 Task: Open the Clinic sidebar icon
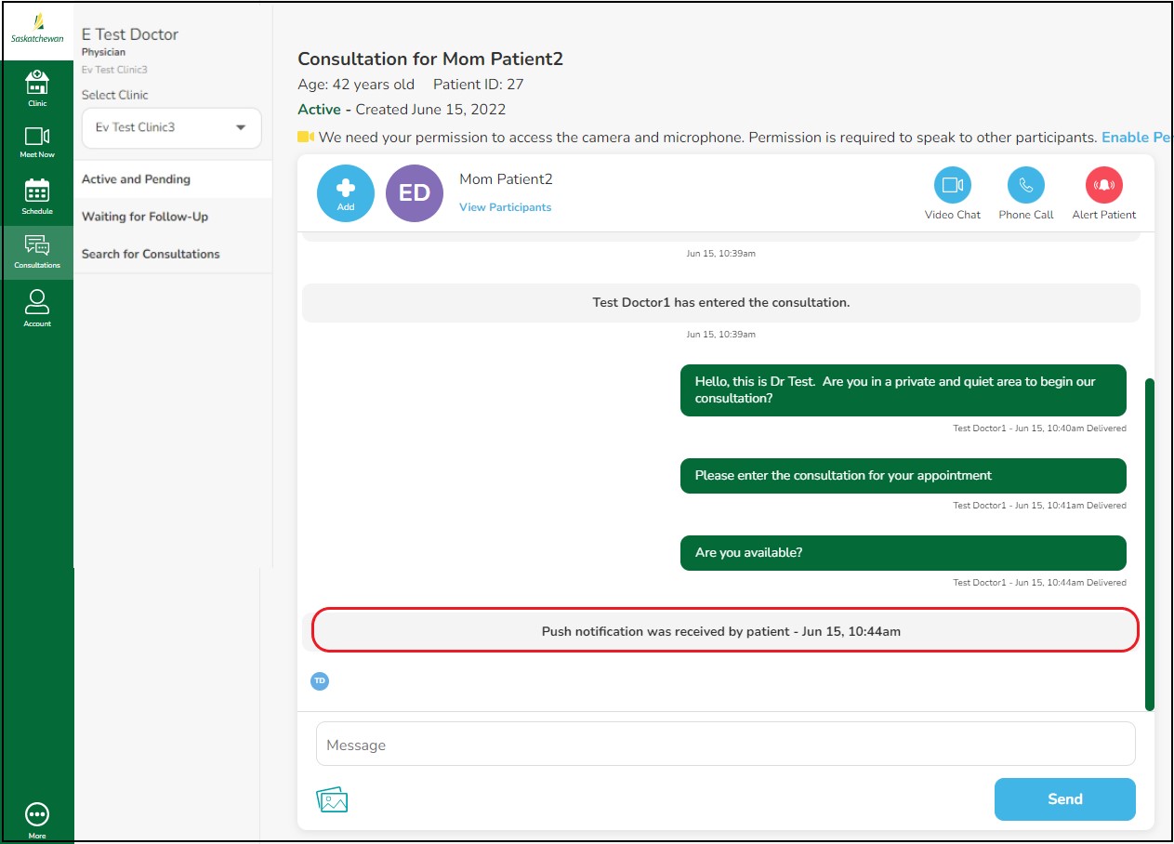37,87
